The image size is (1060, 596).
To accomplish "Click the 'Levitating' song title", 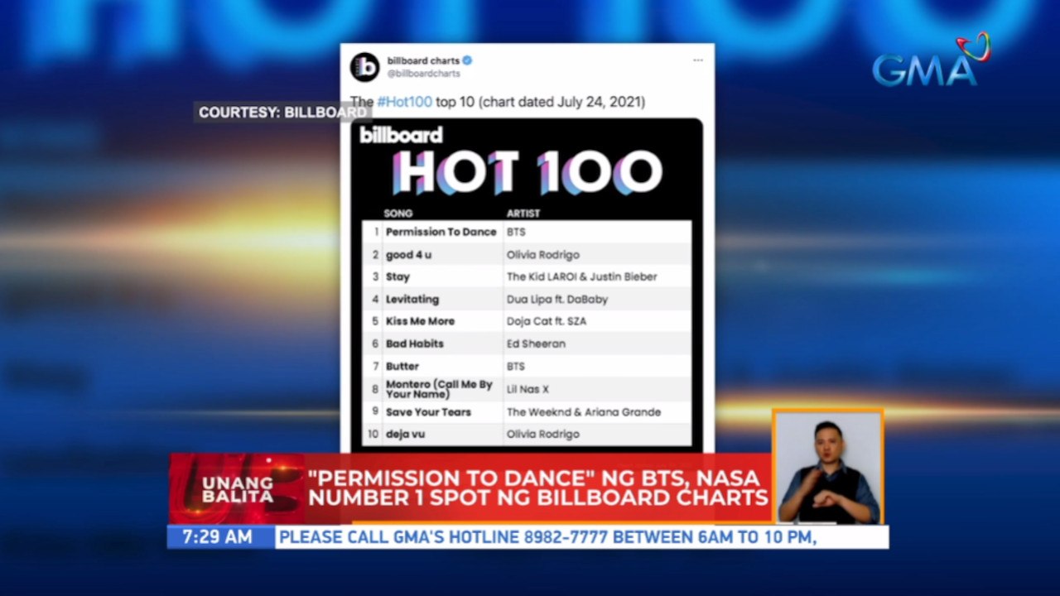I will click(x=412, y=300).
